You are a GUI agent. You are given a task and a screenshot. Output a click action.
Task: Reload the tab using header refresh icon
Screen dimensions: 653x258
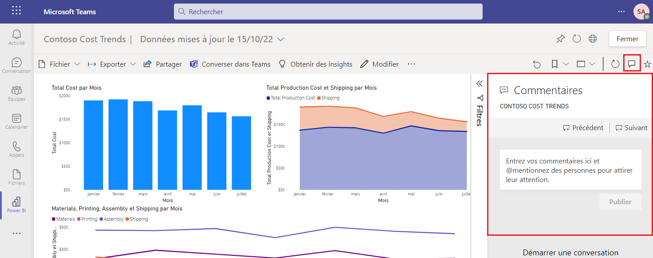[x=577, y=39]
